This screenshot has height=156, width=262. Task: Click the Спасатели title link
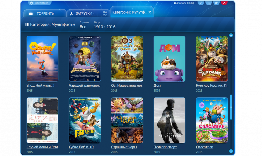pos(205,147)
